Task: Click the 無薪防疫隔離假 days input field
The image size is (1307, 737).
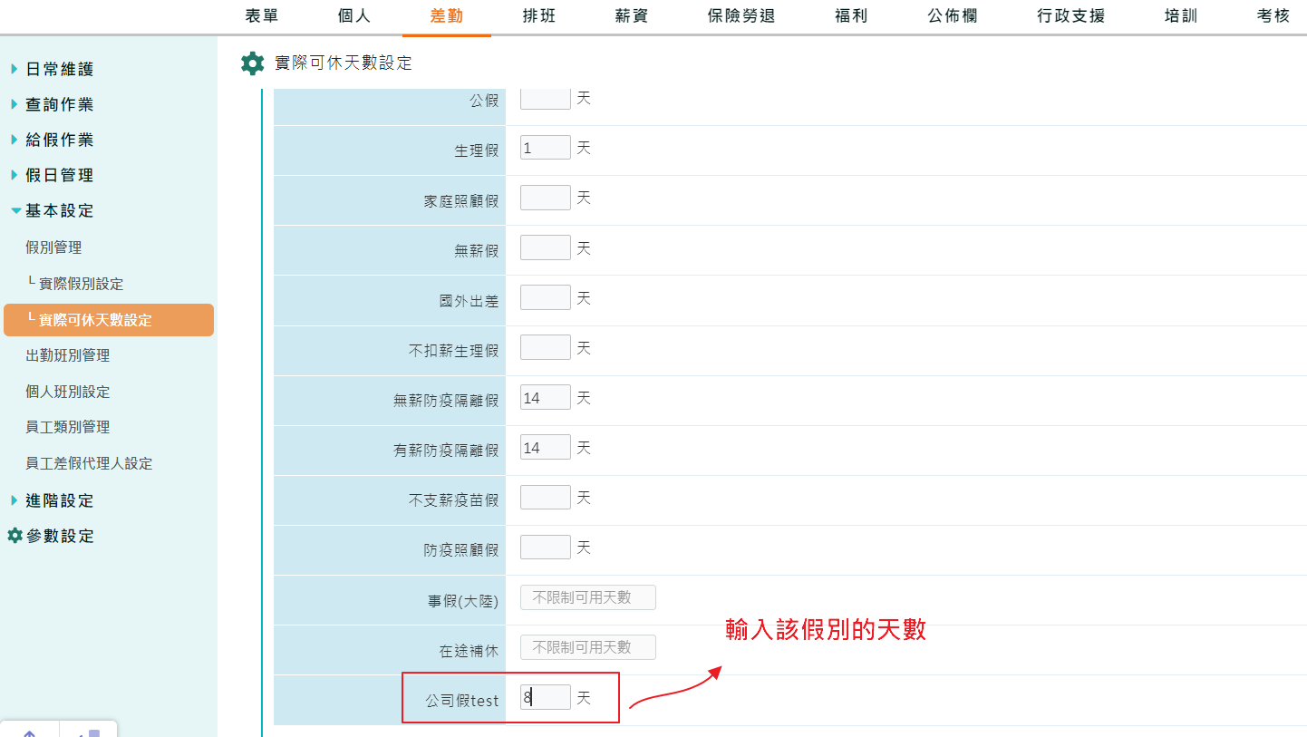Action: [544, 396]
